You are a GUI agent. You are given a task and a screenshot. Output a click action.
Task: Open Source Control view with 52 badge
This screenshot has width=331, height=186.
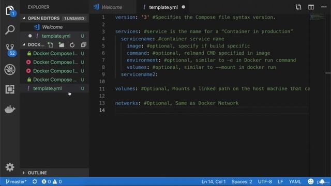click(10, 50)
